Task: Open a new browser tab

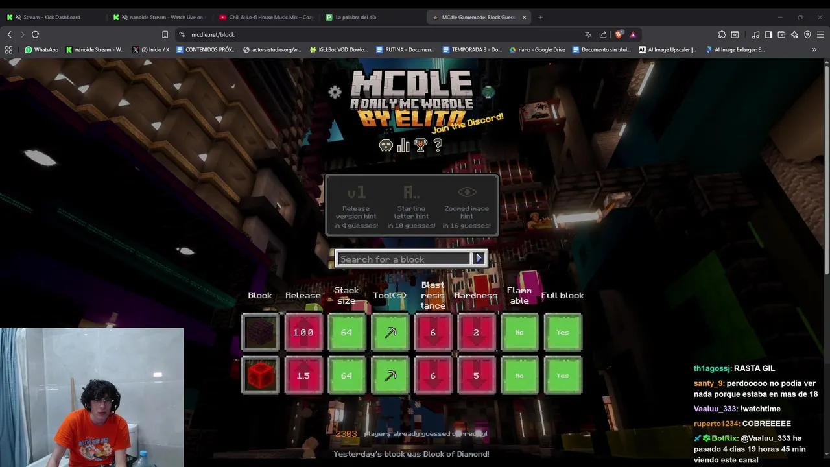Action: coord(540,17)
